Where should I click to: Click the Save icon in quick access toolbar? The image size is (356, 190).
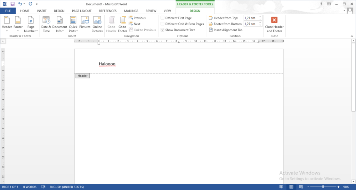[x=13, y=4]
